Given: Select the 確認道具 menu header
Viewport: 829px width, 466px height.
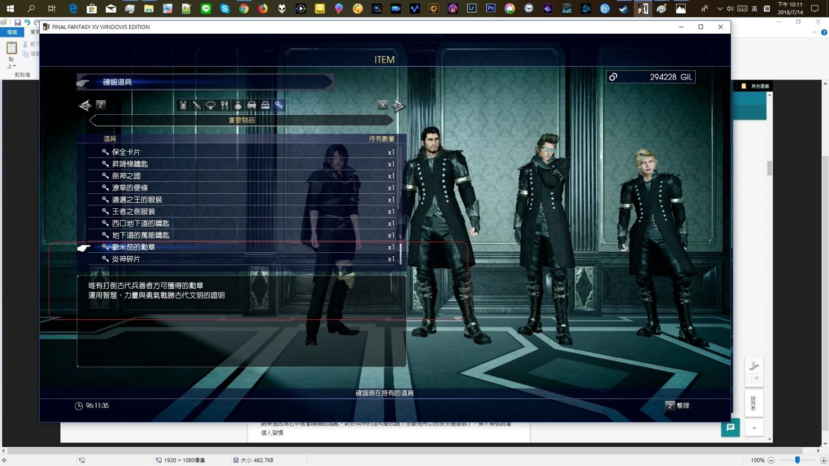Looking at the screenshot, I should click(205, 82).
